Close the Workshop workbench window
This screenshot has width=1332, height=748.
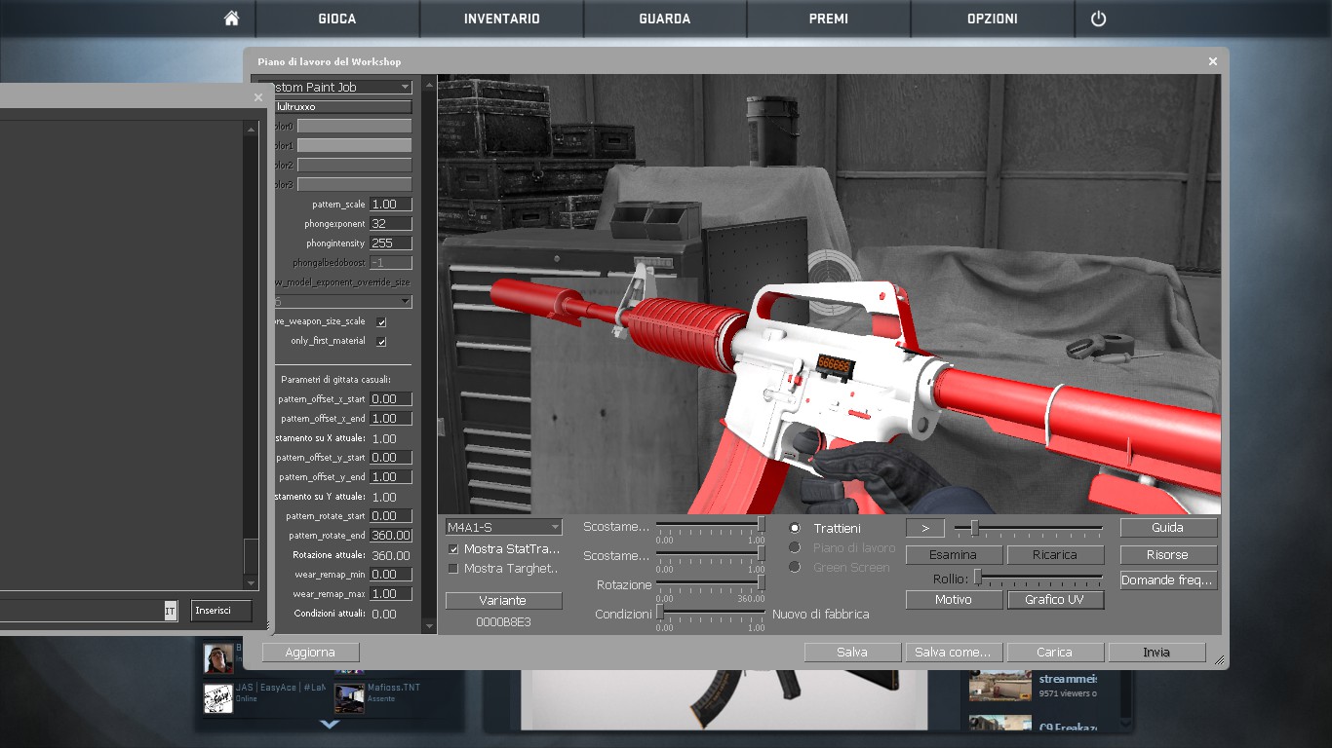[1213, 61]
